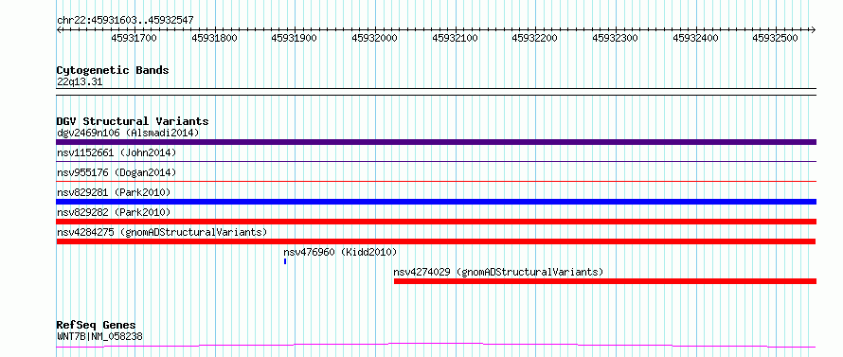Click label nsv955176 (Dogan2014)
Screen dimensions: 843x357
tap(117, 172)
